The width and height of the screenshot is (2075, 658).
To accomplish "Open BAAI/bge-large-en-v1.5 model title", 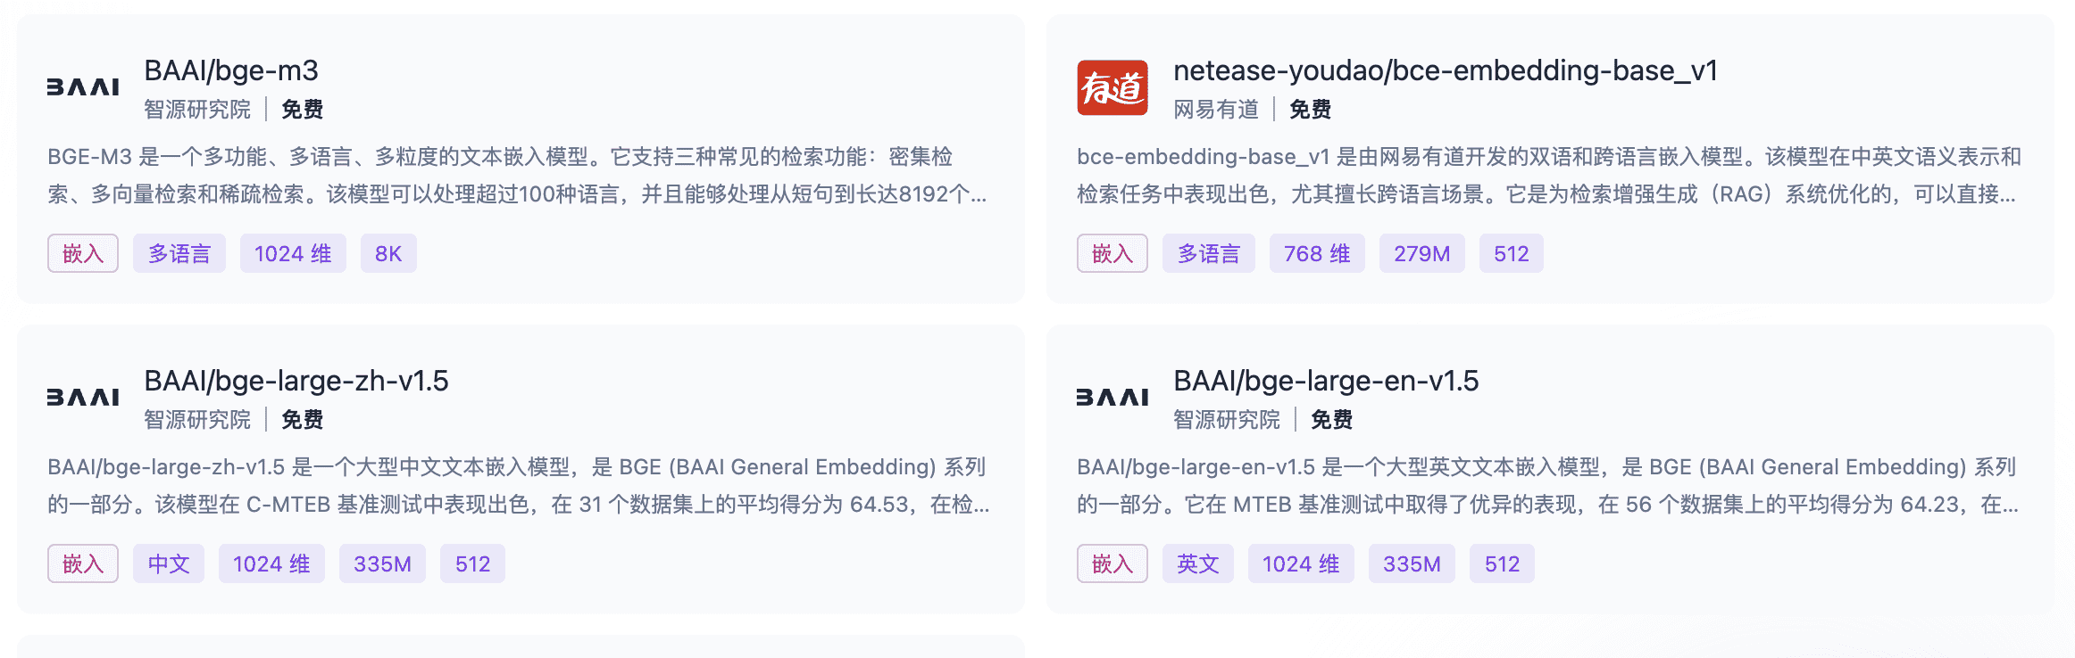I will tap(1325, 381).
